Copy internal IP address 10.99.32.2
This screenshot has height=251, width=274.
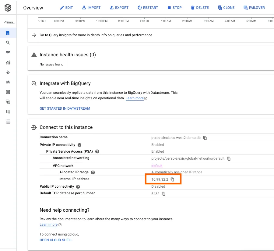tap(172, 179)
